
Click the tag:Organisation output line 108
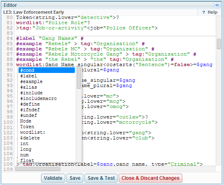(109, 164)
